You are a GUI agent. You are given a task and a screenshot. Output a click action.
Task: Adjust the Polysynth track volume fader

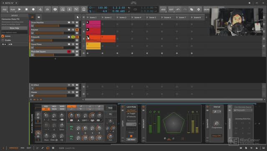click(55, 41)
